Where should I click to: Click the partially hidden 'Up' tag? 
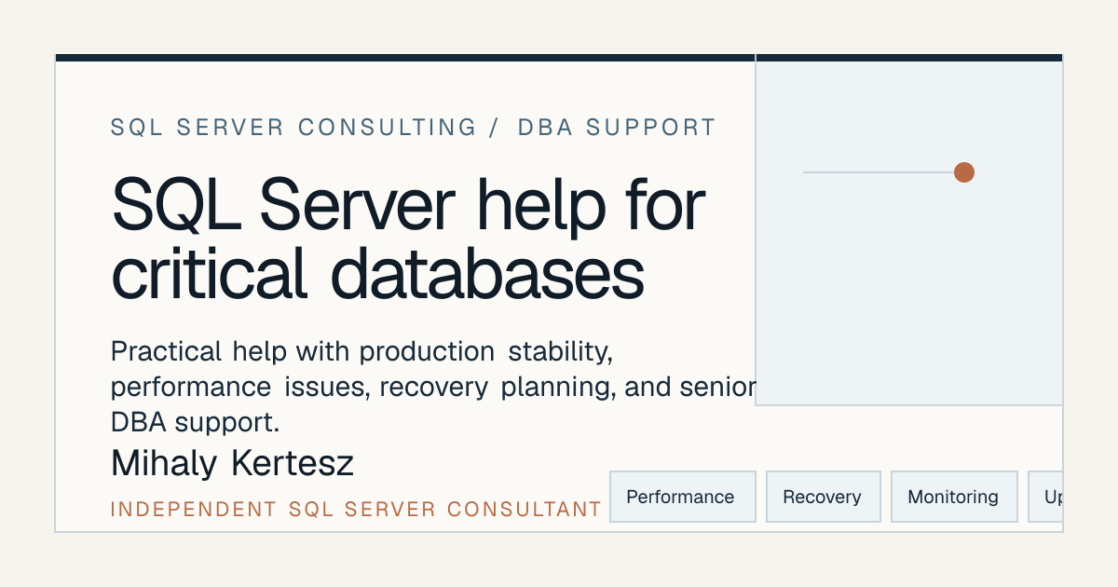[1045, 497]
